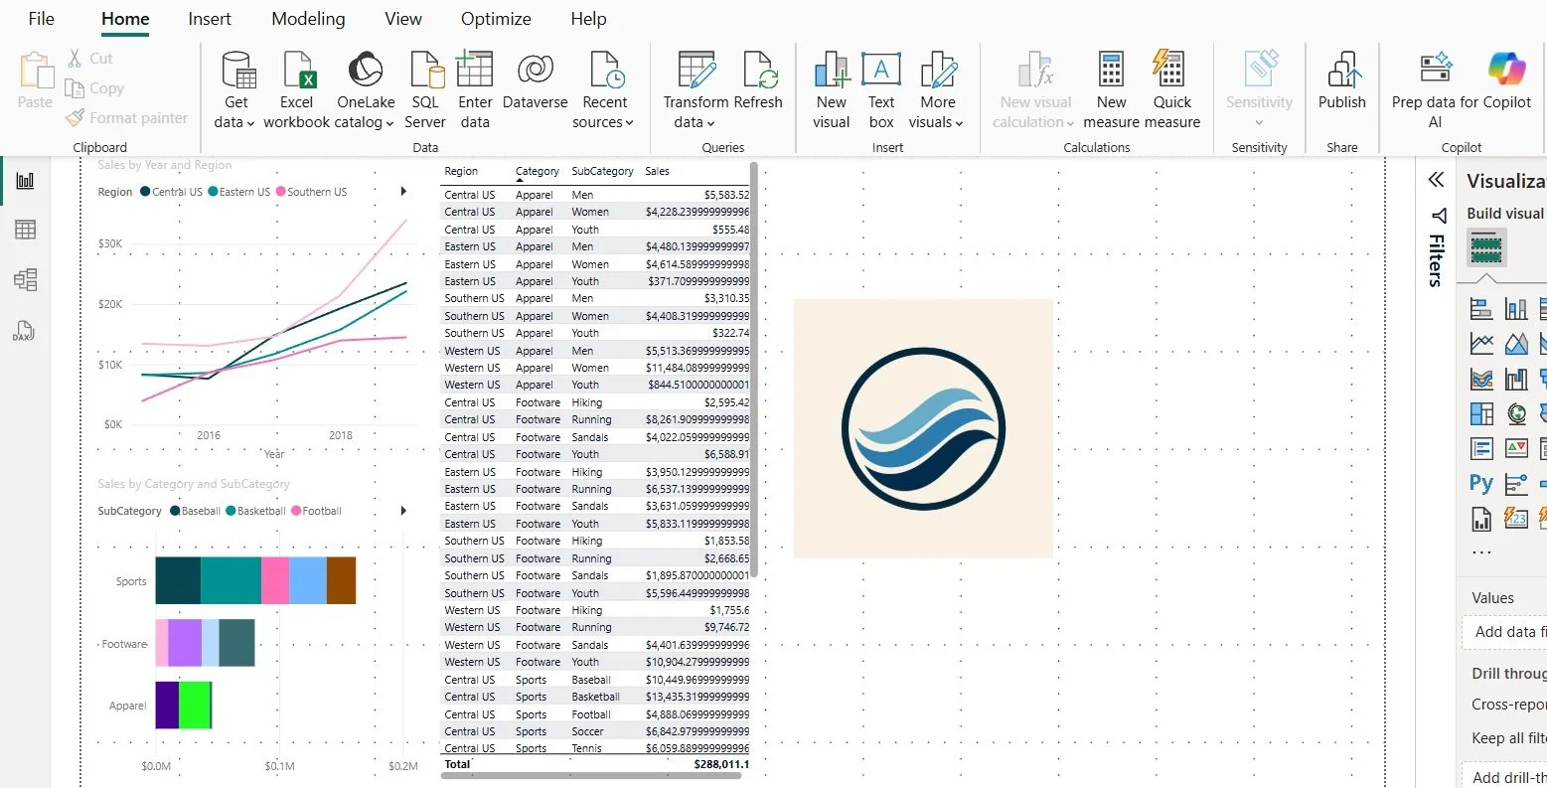The height and width of the screenshot is (788, 1547).
Task: Open the Transform data dropdown
Action: point(696,90)
